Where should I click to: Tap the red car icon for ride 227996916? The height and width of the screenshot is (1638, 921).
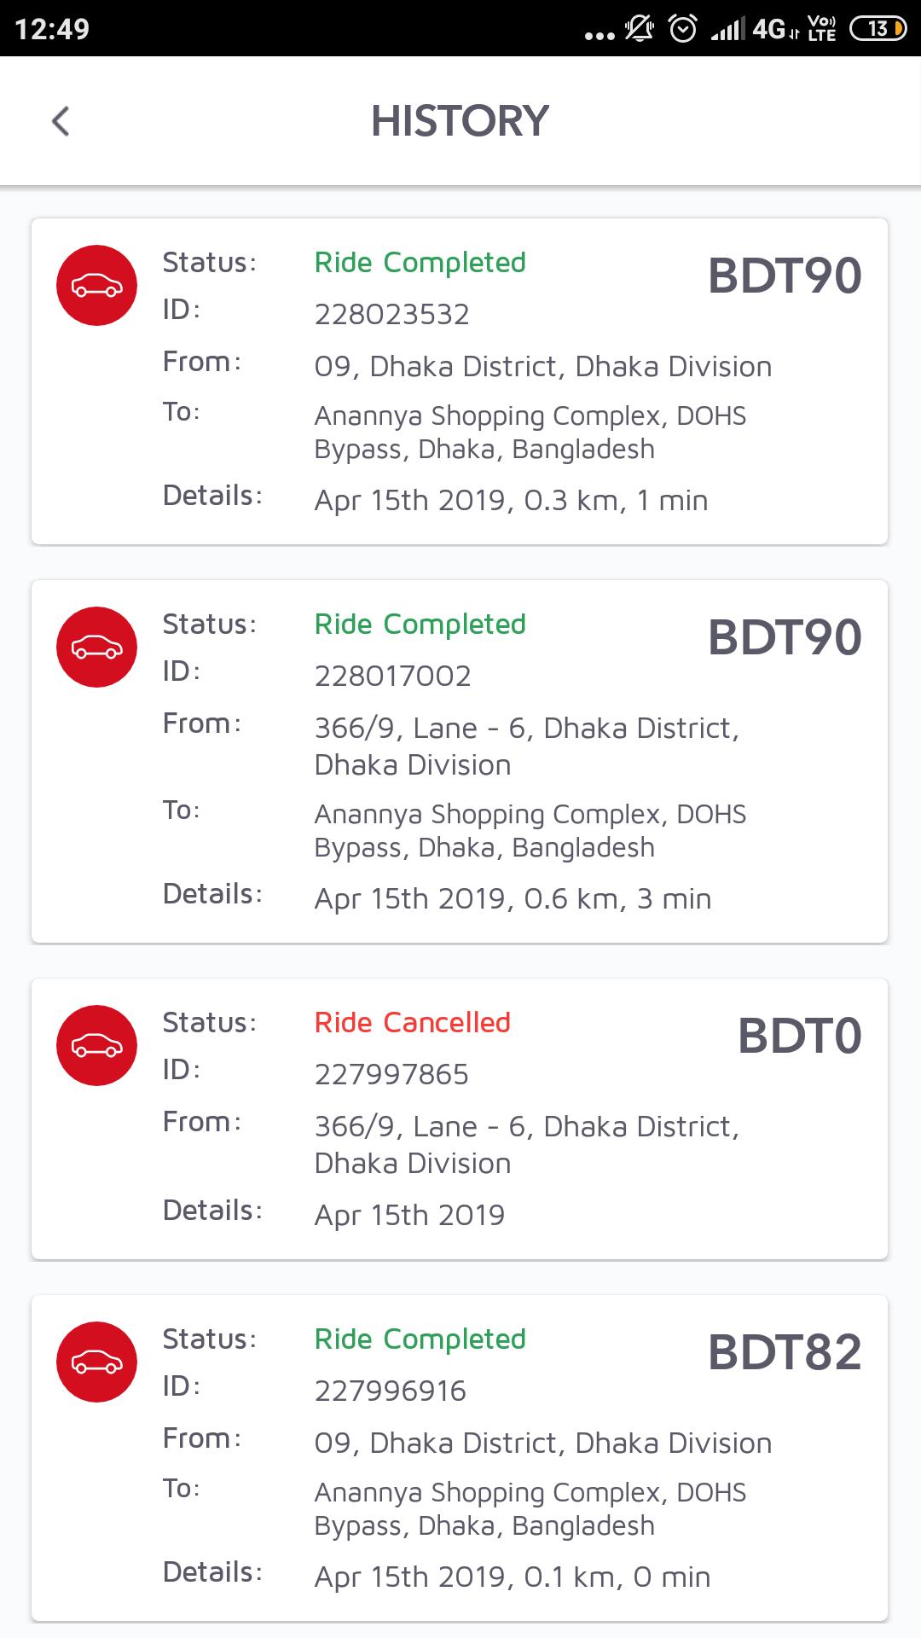[96, 1362]
